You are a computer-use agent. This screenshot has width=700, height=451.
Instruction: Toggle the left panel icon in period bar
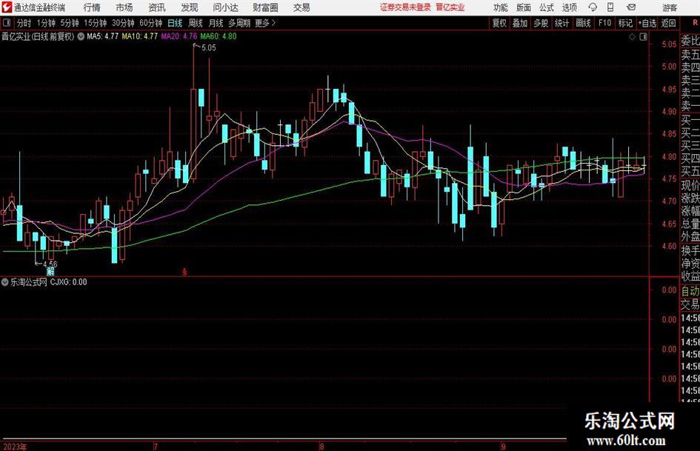point(6,23)
